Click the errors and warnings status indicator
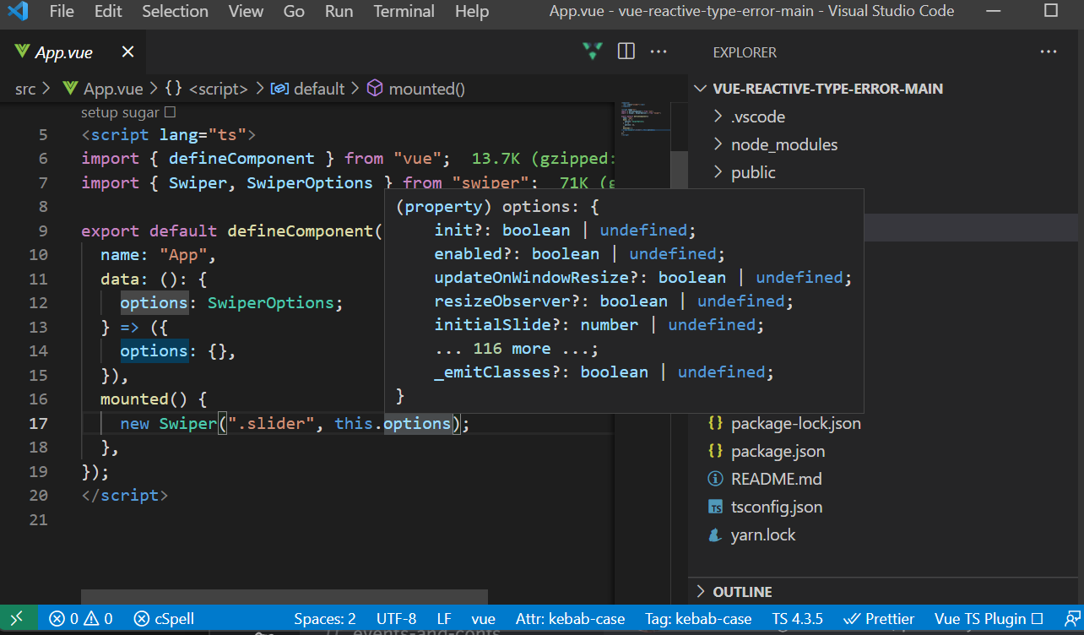The height and width of the screenshot is (635, 1084). click(x=80, y=618)
